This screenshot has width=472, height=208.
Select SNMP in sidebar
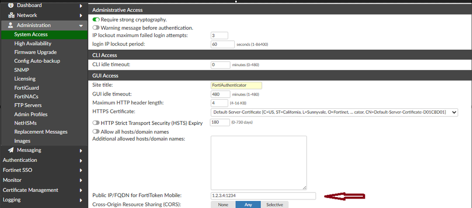[21, 70]
